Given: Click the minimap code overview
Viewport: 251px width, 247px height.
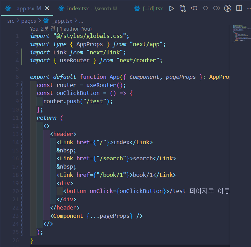Looking at the screenshot, I should tap(241, 34).
